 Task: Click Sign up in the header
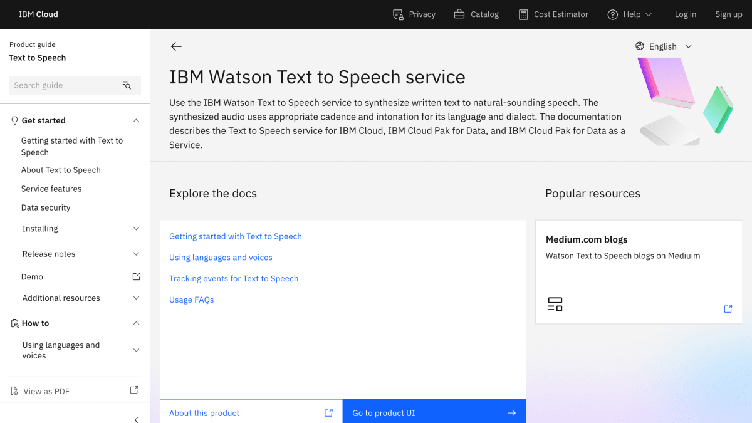coord(729,14)
